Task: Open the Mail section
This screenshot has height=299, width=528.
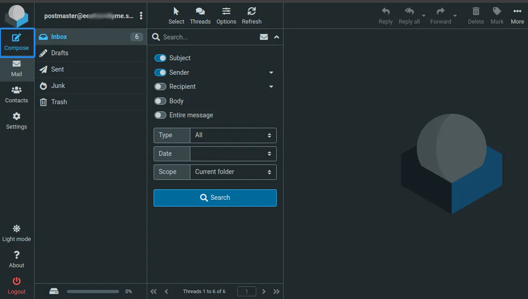Action: pos(16,69)
